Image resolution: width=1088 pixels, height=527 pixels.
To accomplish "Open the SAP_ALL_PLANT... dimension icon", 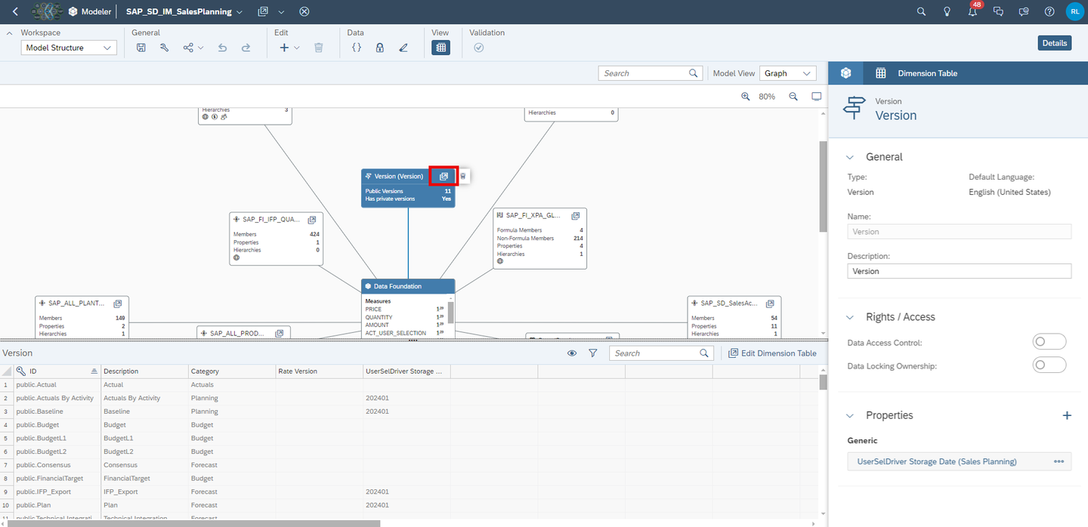I will pyautogui.click(x=117, y=304).
